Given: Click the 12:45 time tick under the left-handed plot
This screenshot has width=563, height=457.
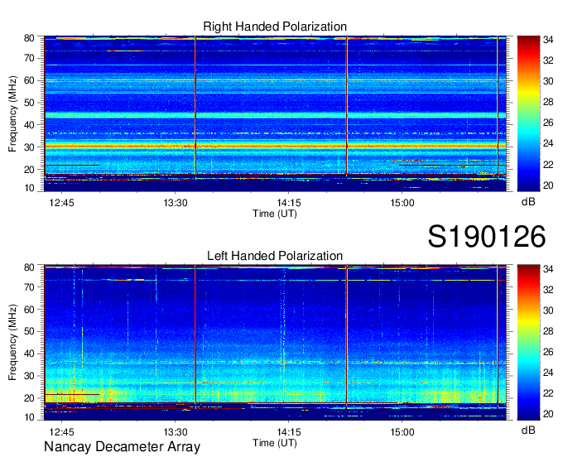Looking at the screenshot, I should click(x=61, y=432).
